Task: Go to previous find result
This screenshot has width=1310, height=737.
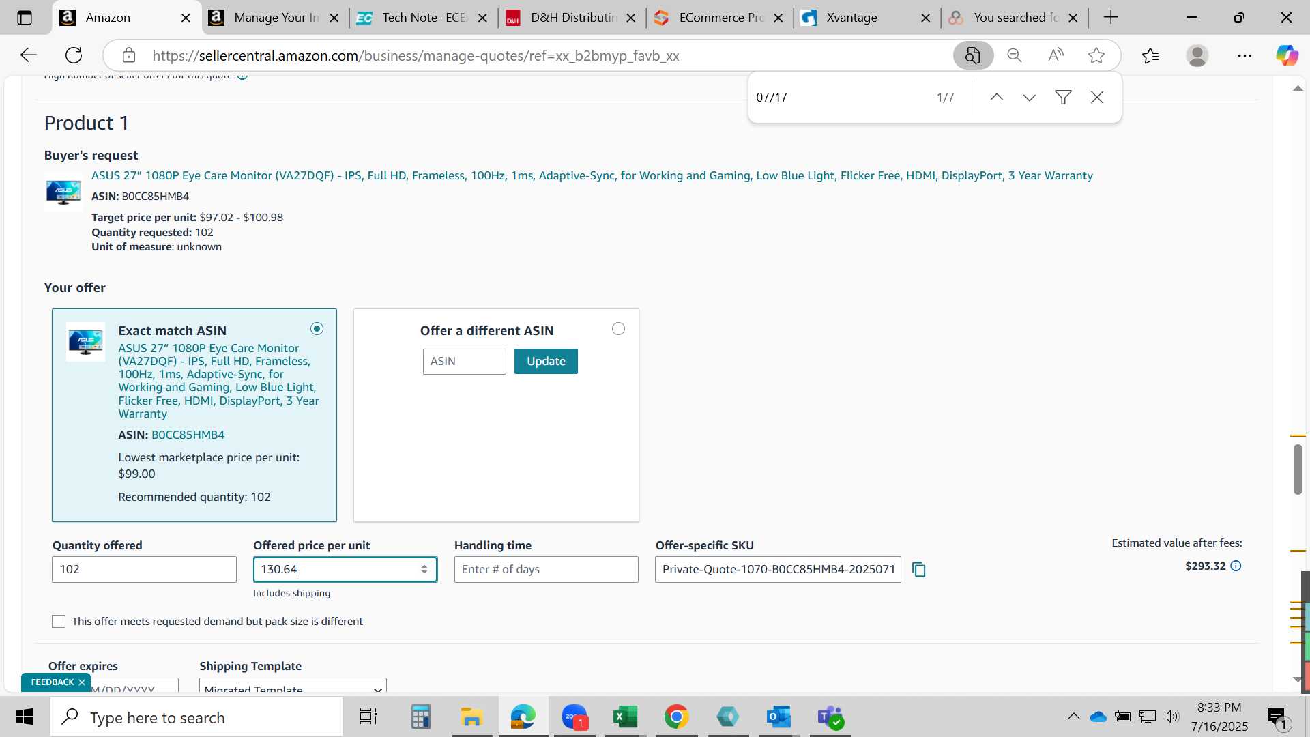Action: pos(996,98)
